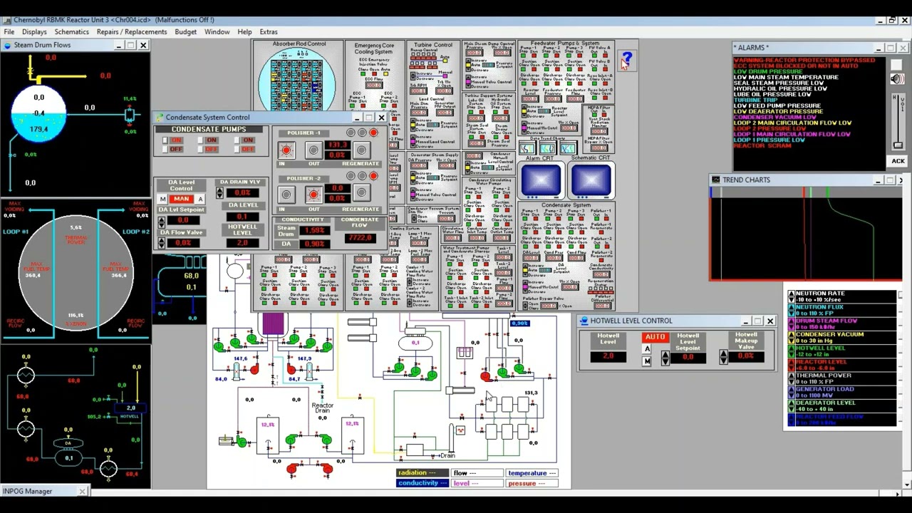Open the Schematic CRT monitor
Screen dimensions: 912x513
(x=591, y=179)
